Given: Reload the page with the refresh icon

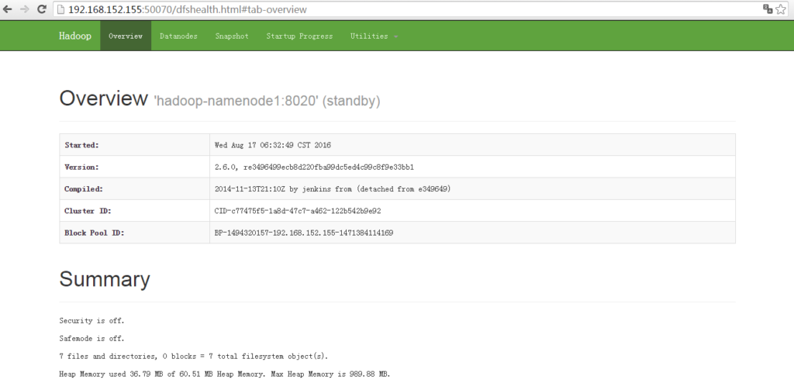Looking at the screenshot, I should click(x=42, y=9).
